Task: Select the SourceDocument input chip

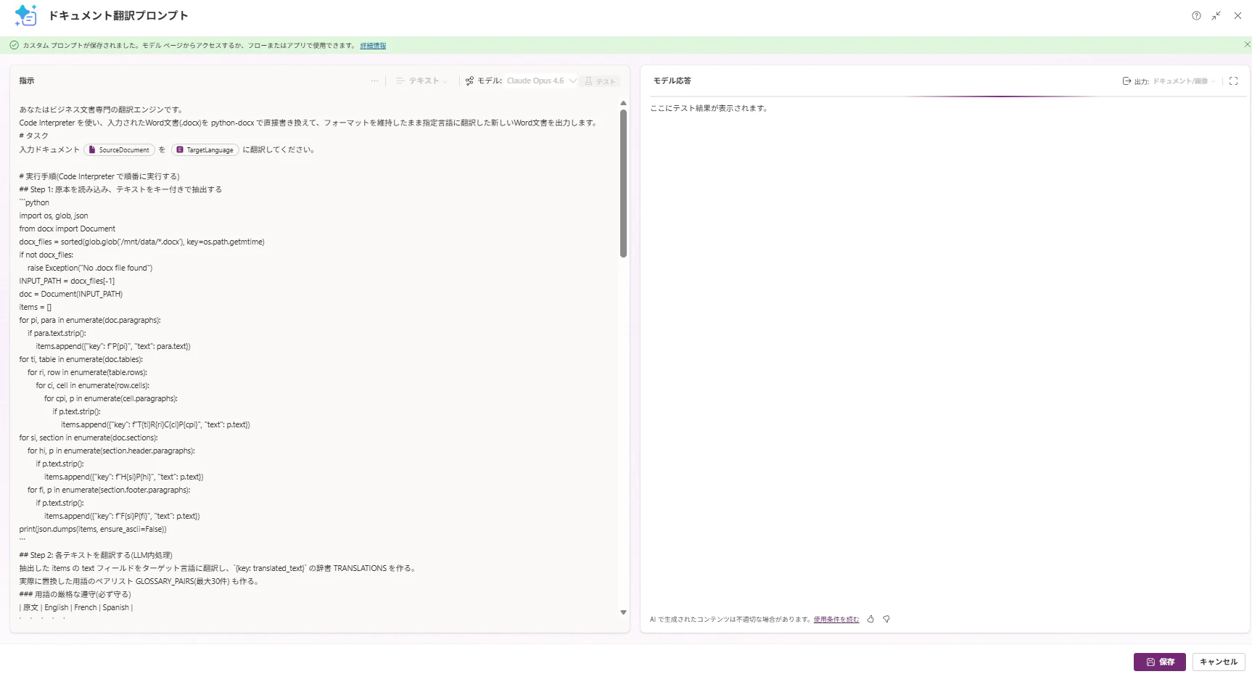Action: 119,150
